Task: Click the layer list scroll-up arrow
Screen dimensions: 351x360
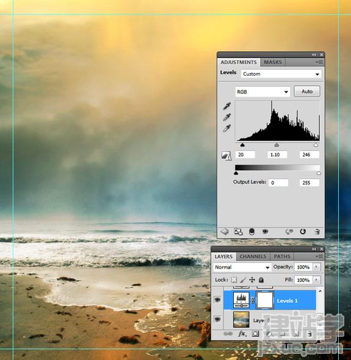Action: (320, 291)
